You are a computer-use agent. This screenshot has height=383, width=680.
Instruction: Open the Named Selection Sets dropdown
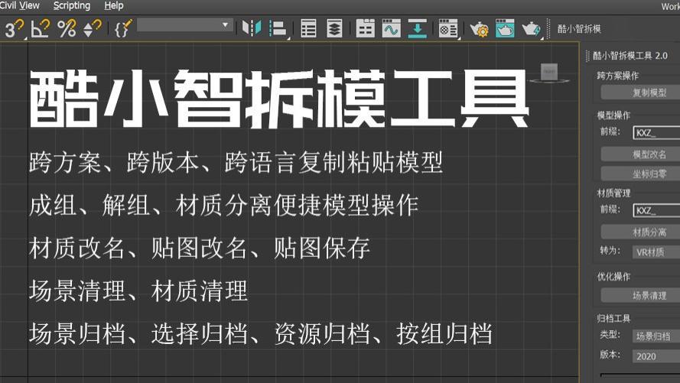coord(185,25)
